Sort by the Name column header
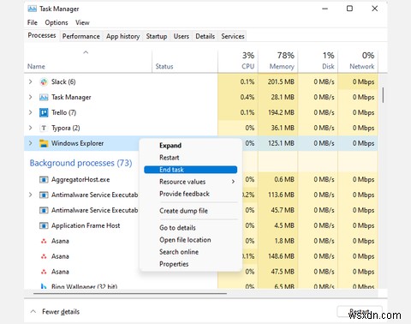The image size is (411, 324). 88,61
